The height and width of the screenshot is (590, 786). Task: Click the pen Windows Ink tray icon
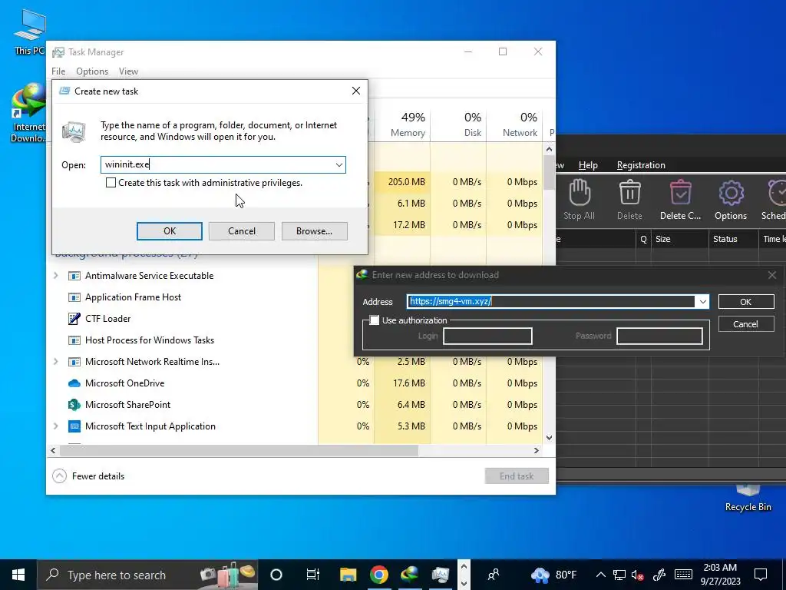pos(659,575)
